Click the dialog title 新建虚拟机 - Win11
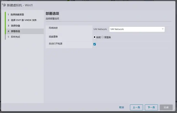The height and width of the screenshot is (113, 177). (x=20, y=5)
